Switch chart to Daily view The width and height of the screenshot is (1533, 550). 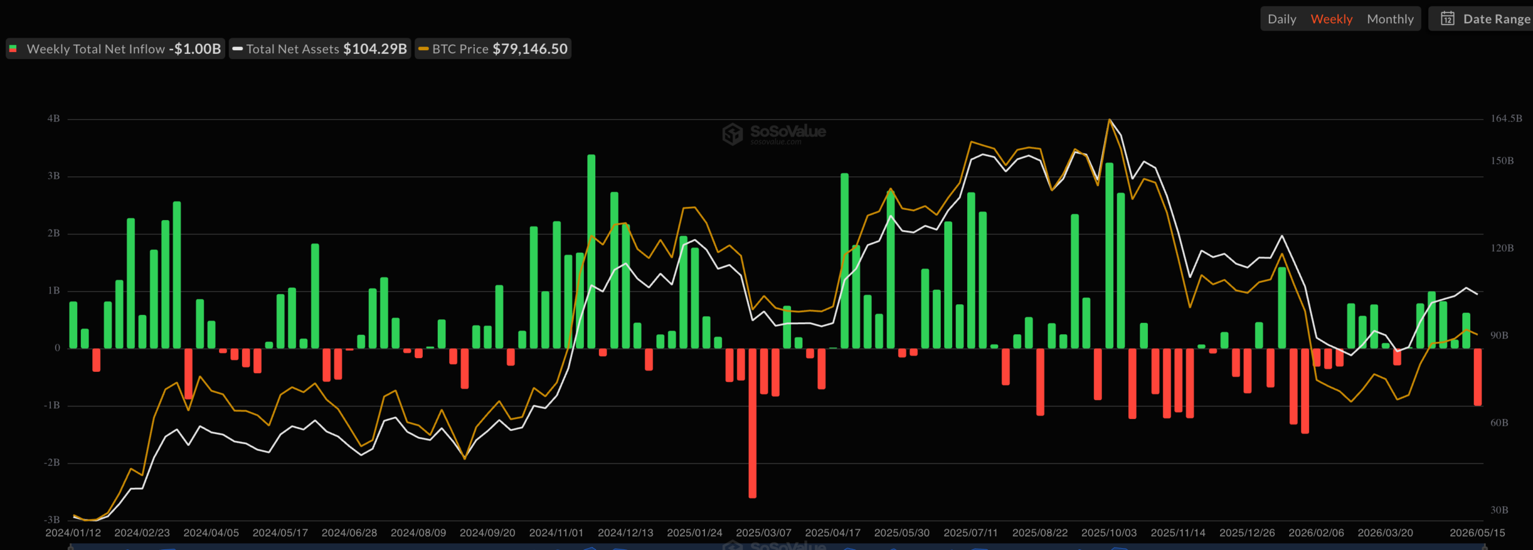1281,19
